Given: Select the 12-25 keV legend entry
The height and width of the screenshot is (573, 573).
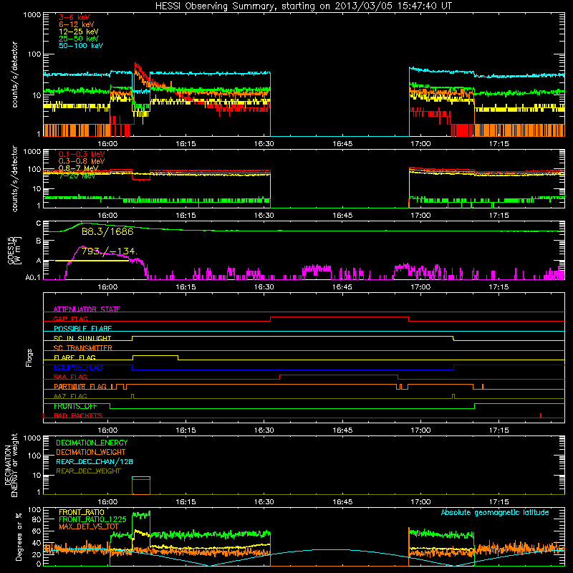Looking at the screenshot, I should pyautogui.click(x=78, y=32).
